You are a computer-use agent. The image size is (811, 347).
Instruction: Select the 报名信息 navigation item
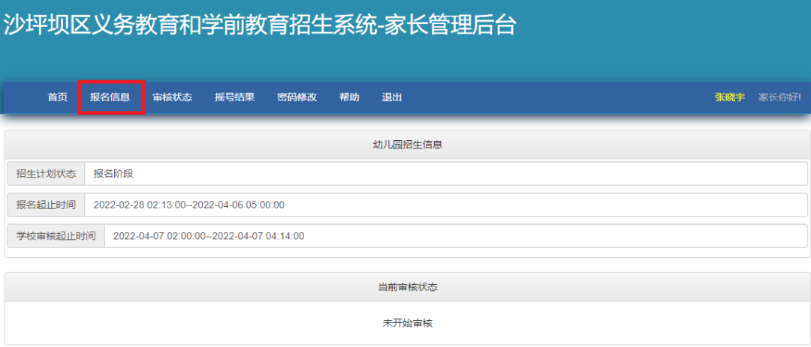pos(110,97)
